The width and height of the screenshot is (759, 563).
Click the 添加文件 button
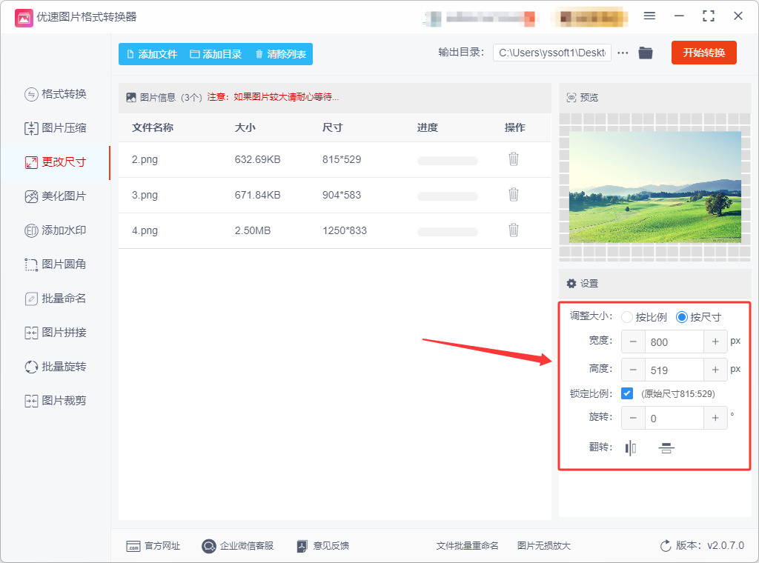[152, 54]
